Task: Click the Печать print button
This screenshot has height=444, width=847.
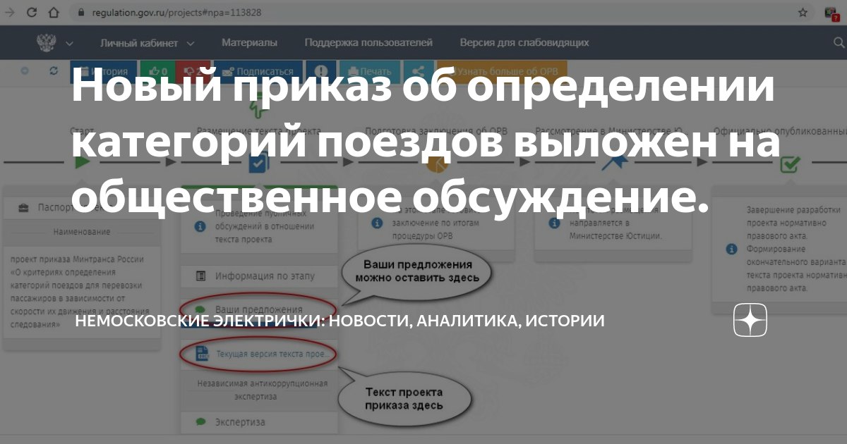Action: (370, 72)
